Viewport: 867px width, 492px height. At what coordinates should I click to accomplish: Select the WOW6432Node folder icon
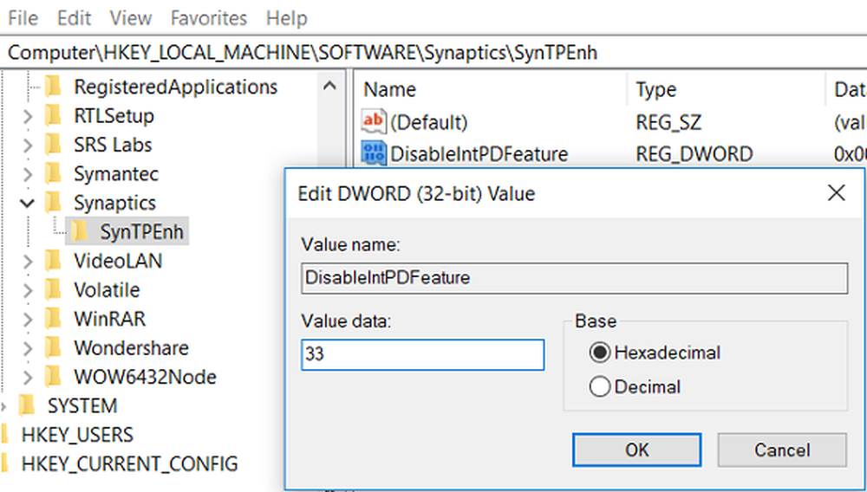point(54,377)
